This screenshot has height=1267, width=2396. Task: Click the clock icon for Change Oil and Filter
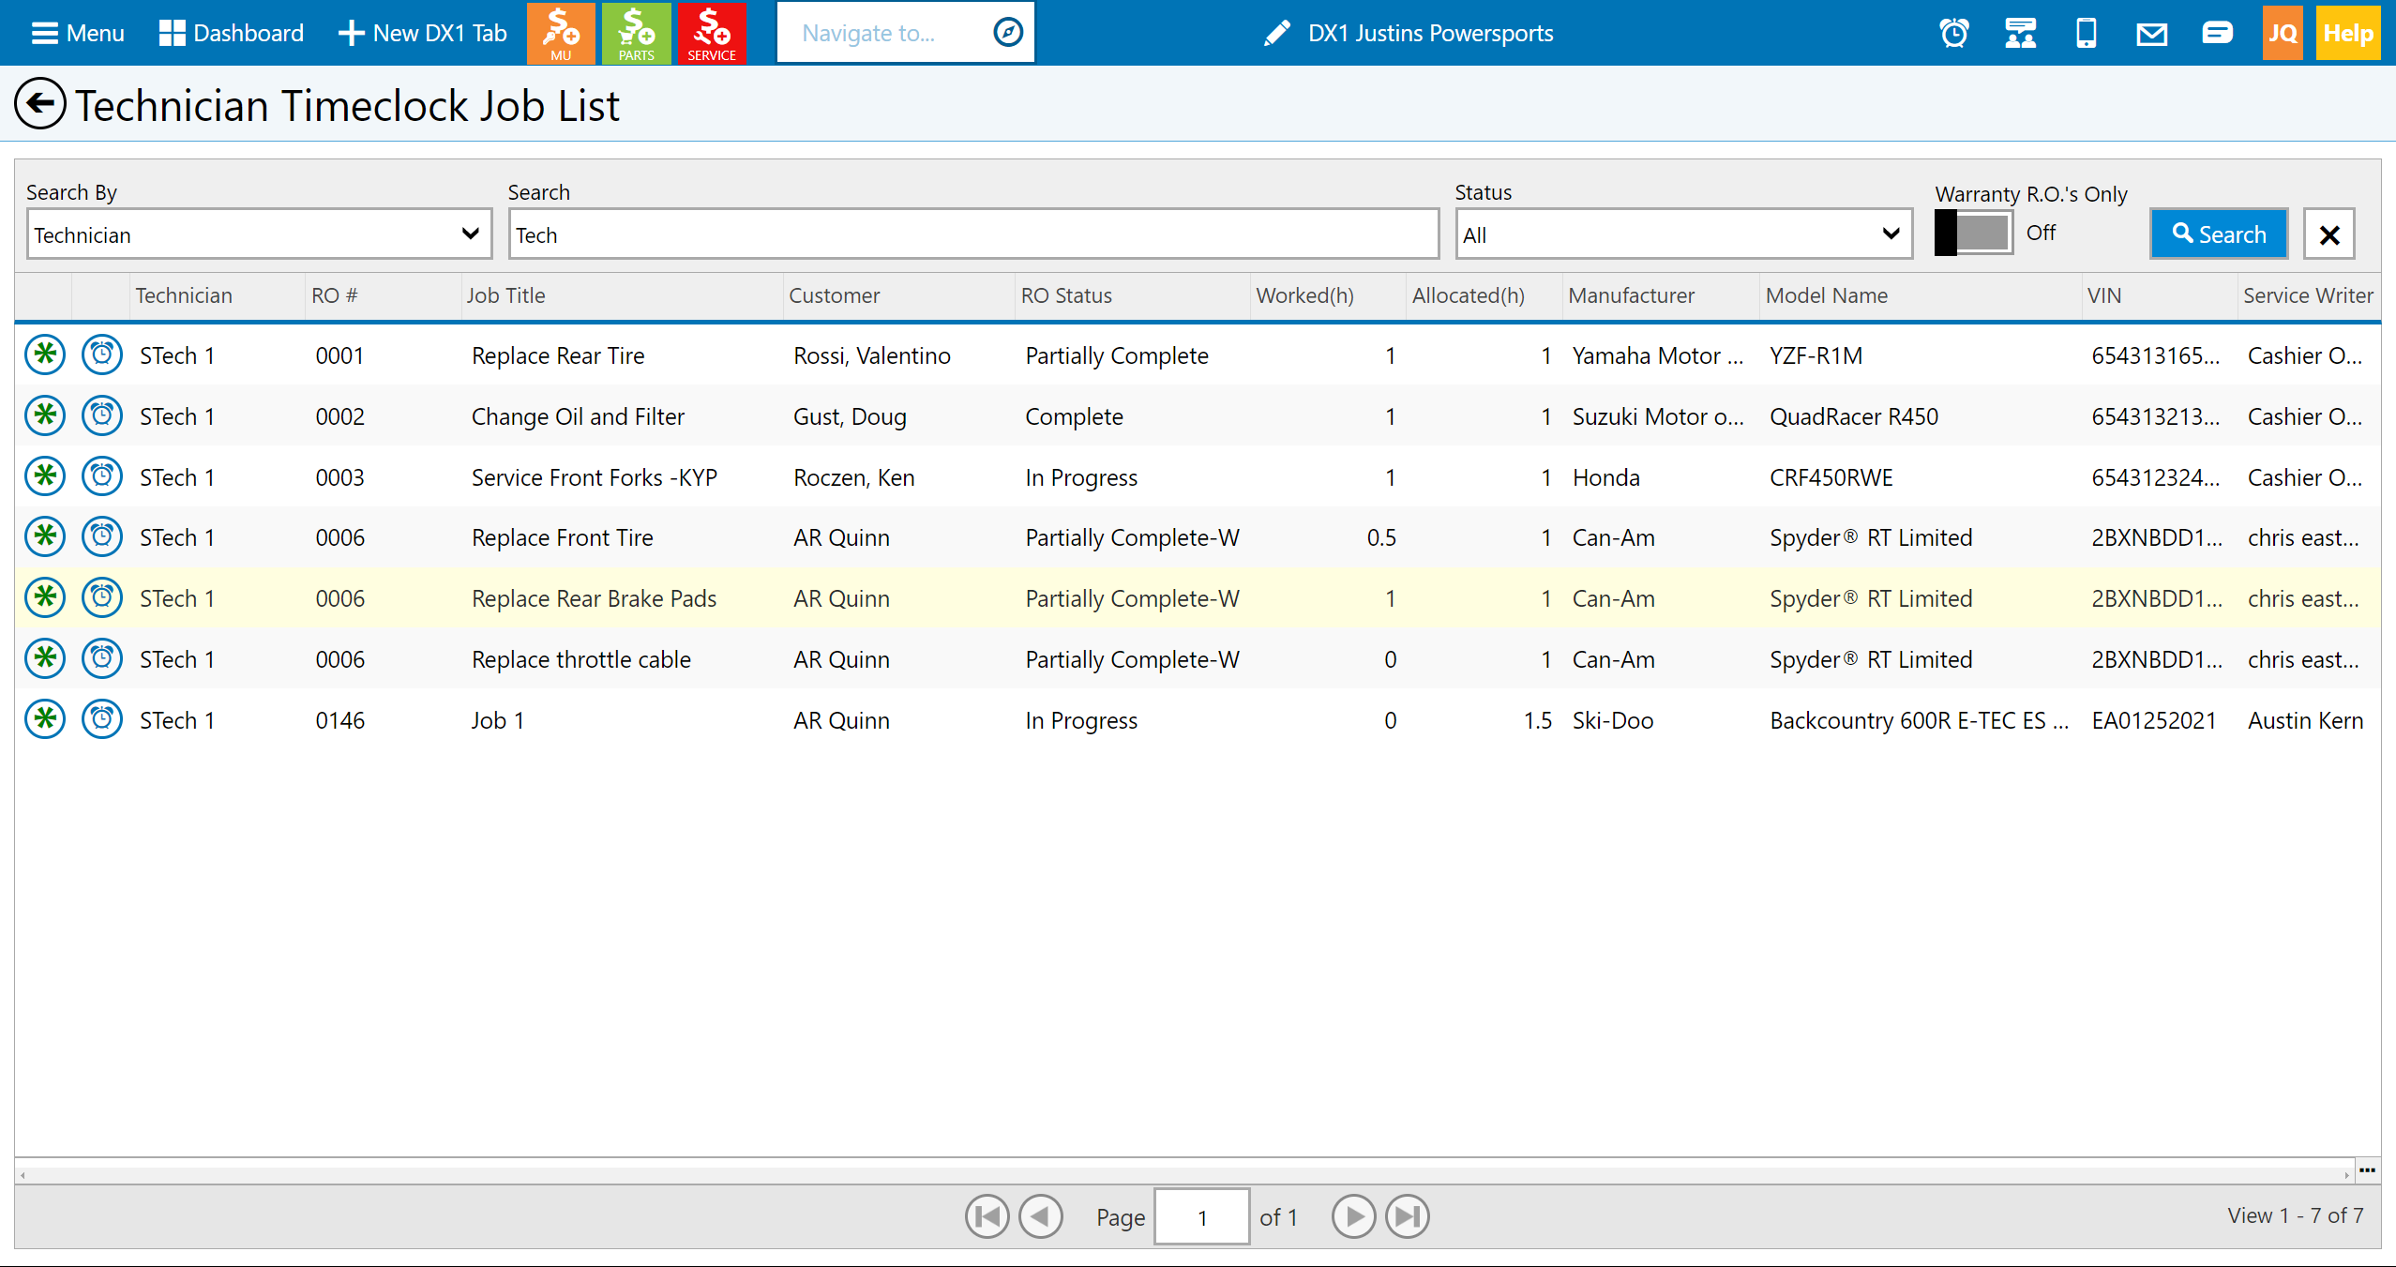[x=101, y=415]
